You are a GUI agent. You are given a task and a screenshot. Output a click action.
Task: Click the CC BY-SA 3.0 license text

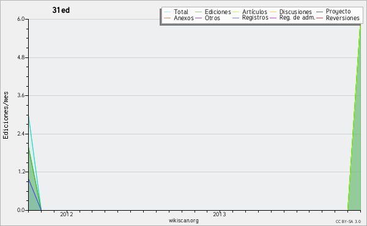coord(348,221)
